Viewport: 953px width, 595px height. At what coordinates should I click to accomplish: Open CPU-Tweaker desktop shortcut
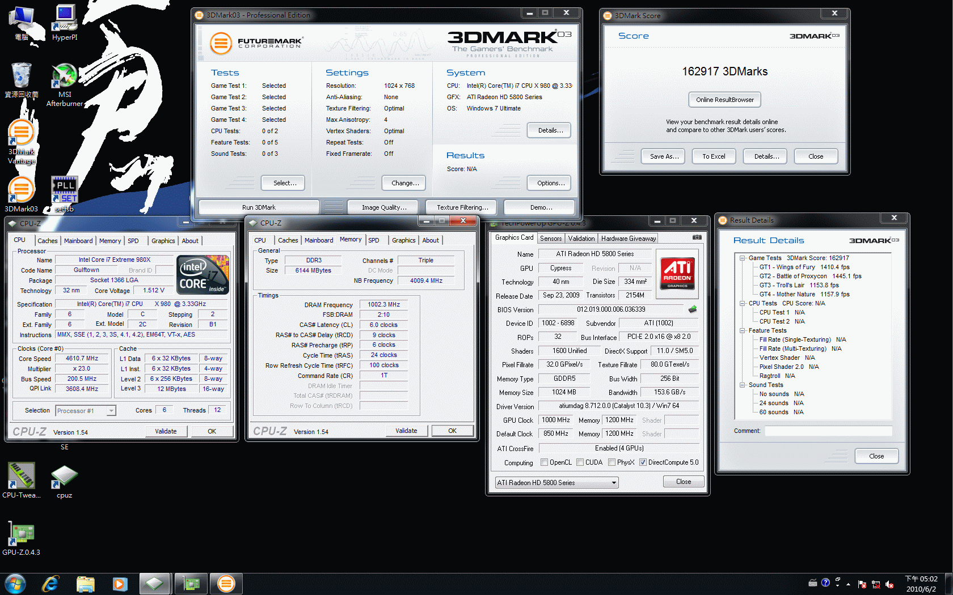pos(22,481)
